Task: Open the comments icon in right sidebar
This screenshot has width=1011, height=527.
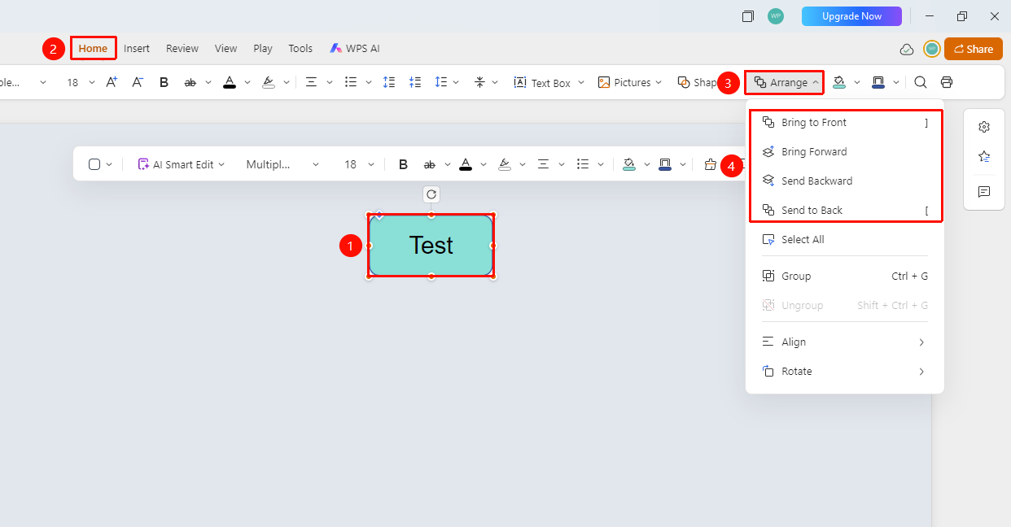Action: (984, 192)
